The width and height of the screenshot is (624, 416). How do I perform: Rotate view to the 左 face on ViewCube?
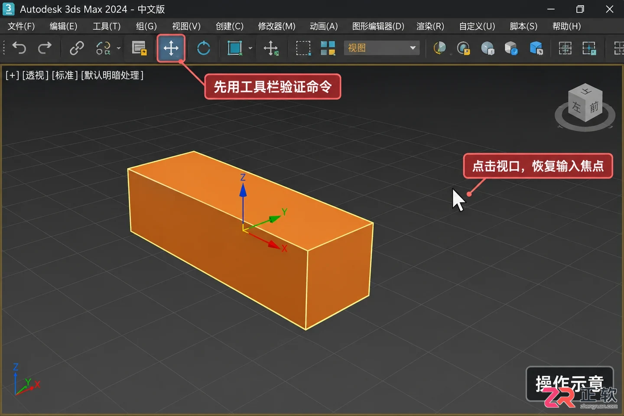click(576, 107)
